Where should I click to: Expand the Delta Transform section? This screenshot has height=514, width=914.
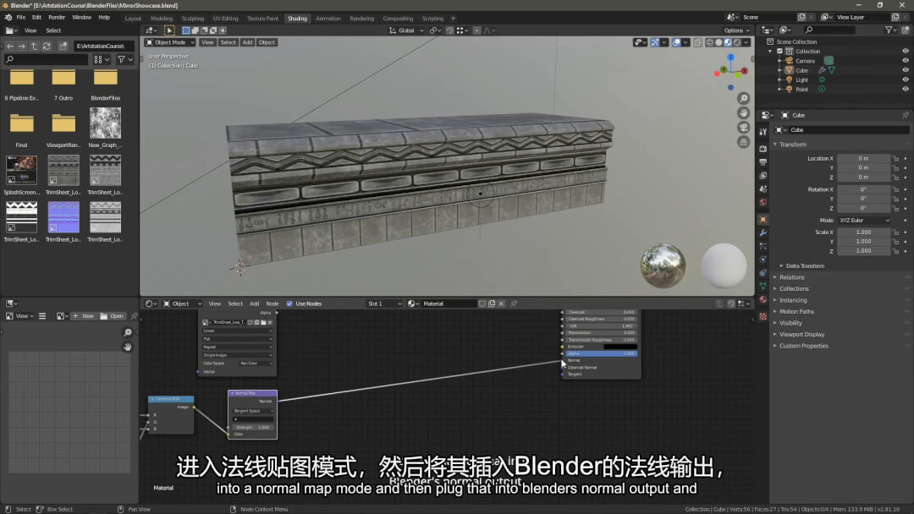[x=805, y=266]
